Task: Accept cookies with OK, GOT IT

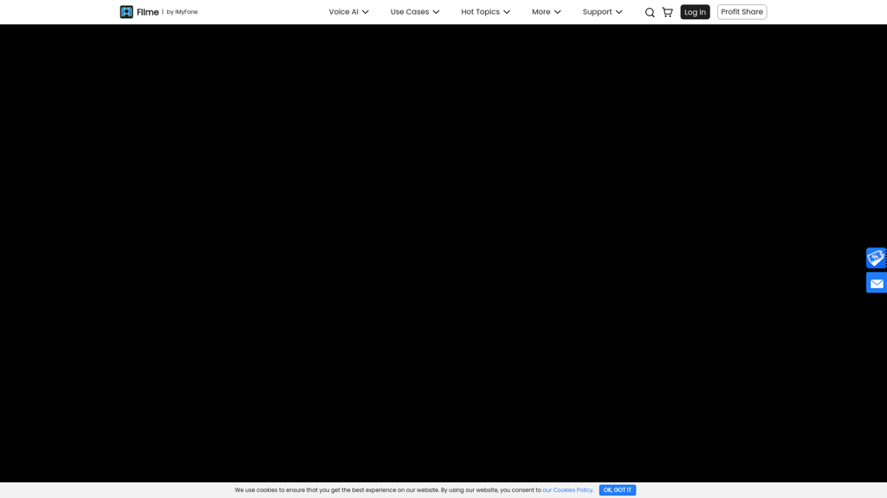Action: [x=617, y=490]
